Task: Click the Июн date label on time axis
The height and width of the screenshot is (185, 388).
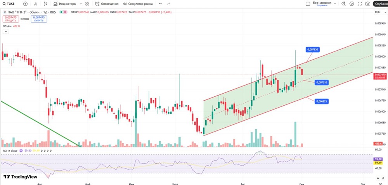Action: 132,184
